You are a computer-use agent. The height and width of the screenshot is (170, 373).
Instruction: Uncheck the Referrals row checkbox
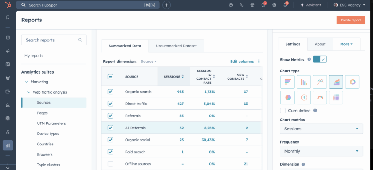(110, 116)
